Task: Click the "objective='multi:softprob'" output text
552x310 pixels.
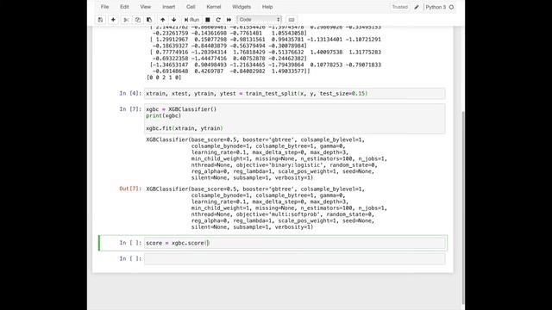Action: click(x=278, y=214)
